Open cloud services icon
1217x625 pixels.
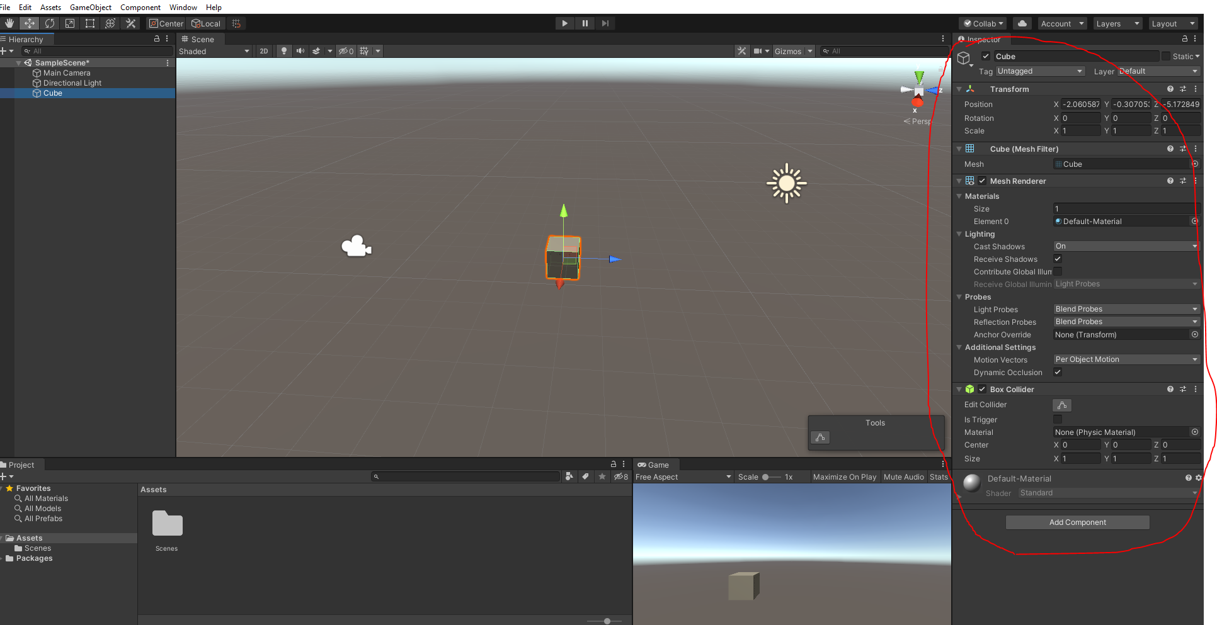point(1022,23)
